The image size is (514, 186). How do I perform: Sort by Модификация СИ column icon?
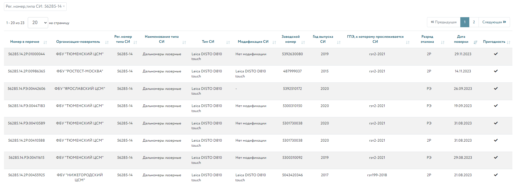coord(274,42)
